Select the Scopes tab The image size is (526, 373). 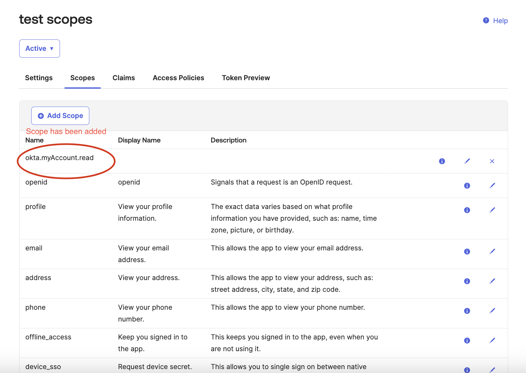tap(82, 78)
